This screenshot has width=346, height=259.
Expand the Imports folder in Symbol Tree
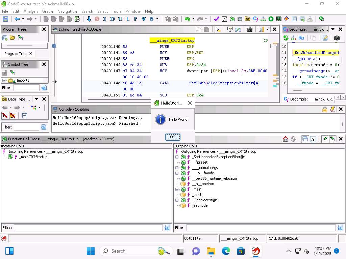(4, 80)
